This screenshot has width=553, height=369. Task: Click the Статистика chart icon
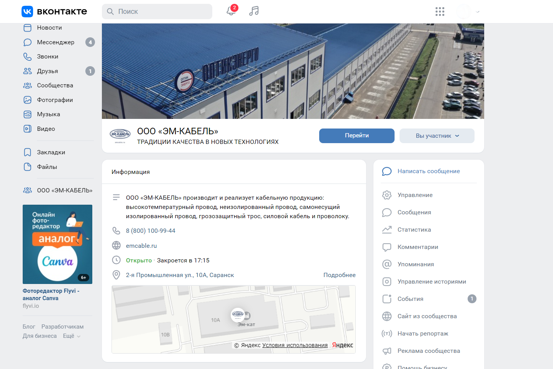click(387, 230)
